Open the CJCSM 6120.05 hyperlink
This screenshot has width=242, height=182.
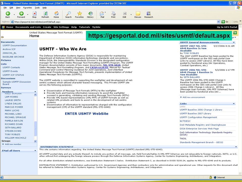(x=99, y=67)
